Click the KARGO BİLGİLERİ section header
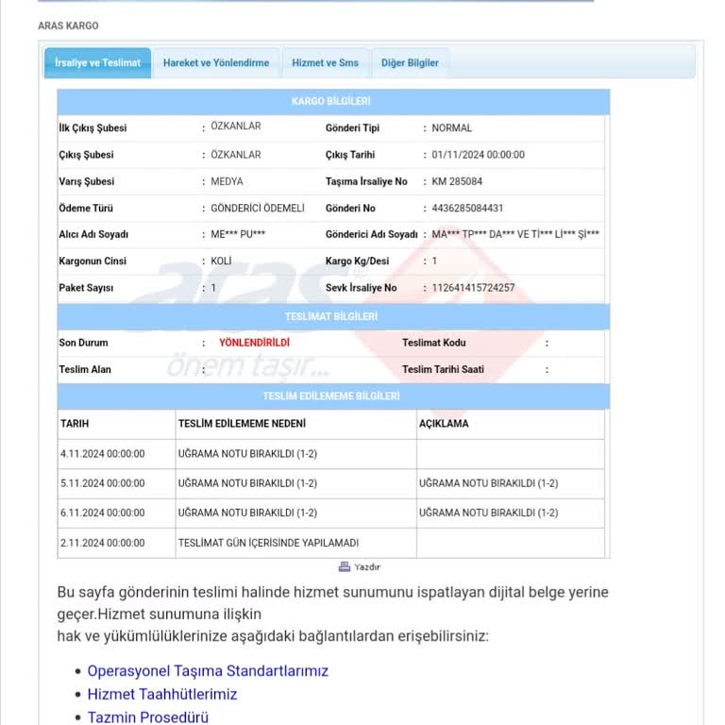725x725 pixels. (333, 102)
